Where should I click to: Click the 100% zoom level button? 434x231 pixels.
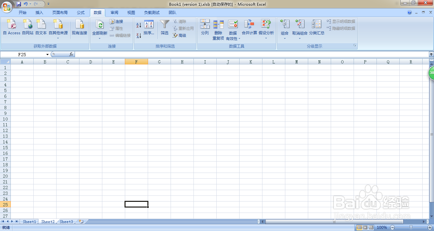(382, 228)
